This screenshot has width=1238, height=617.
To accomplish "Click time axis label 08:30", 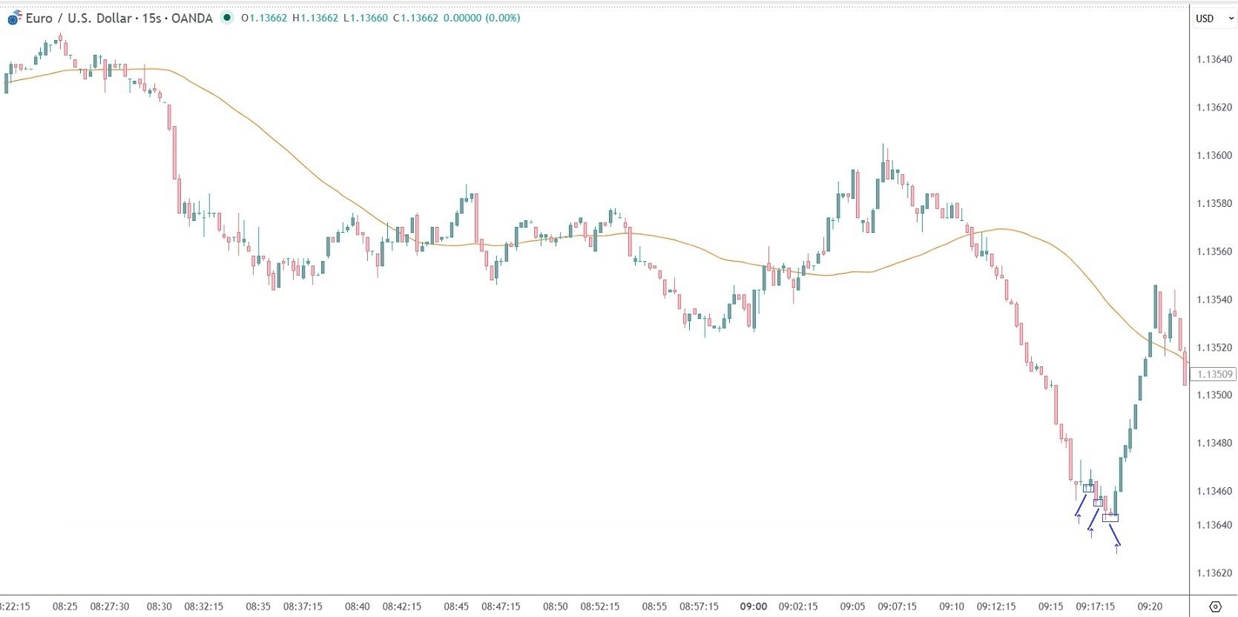I will tap(159, 607).
